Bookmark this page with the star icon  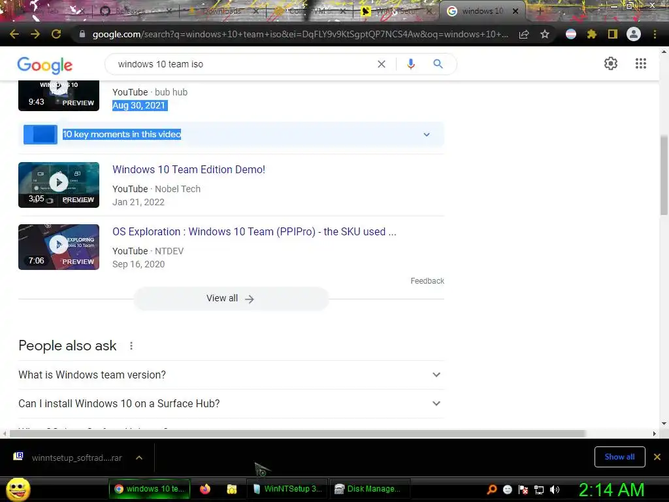click(545, 34)
